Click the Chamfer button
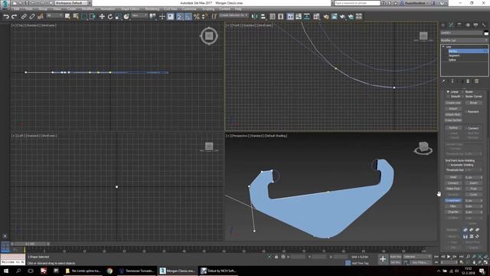The image size is (490, 276). [453, 212]
